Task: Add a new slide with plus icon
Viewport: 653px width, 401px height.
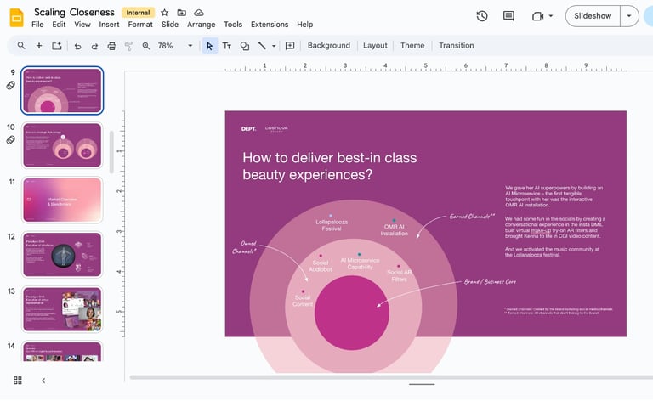Action: [x=39, y=45]
